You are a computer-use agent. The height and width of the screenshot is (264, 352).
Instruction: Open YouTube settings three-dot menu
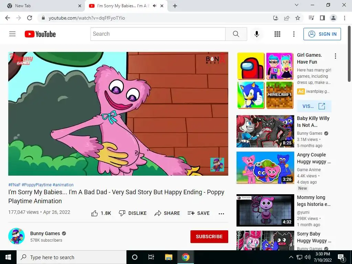click(x=294, y=34)
